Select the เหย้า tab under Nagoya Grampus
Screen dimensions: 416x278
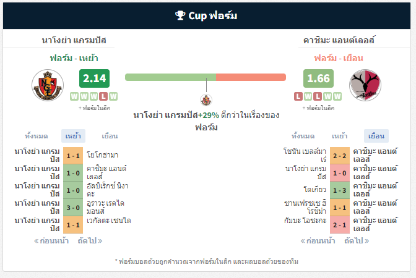(73, 136)
